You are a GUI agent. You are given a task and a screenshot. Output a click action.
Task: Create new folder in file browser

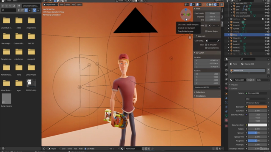point(19,6)
